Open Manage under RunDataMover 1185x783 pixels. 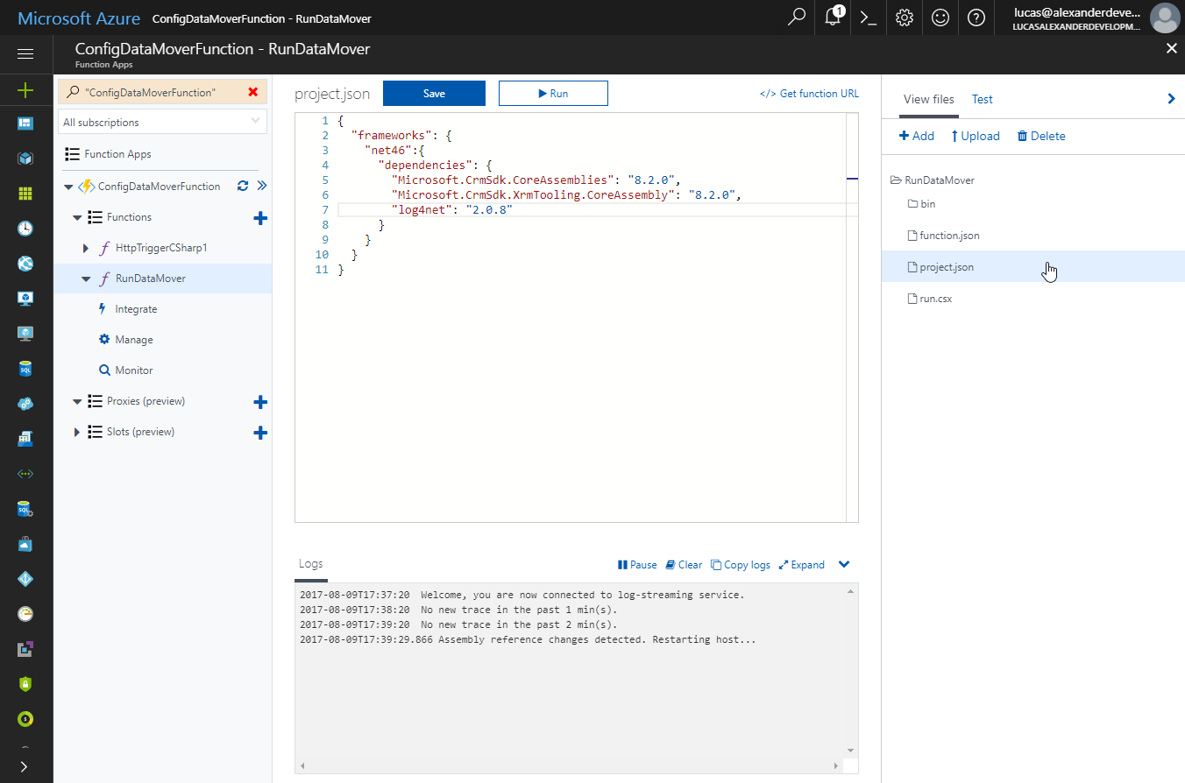pos(134,340)
